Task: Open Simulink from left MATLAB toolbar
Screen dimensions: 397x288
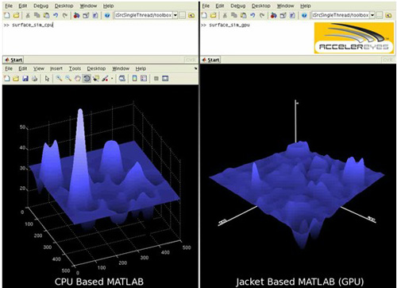Action: (76, 15)
